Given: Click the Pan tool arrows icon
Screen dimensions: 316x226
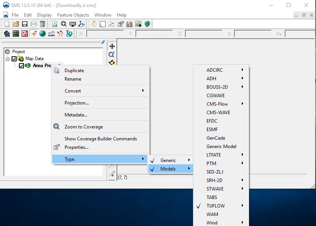Looking at the screenshot, I should coord(112,46).
